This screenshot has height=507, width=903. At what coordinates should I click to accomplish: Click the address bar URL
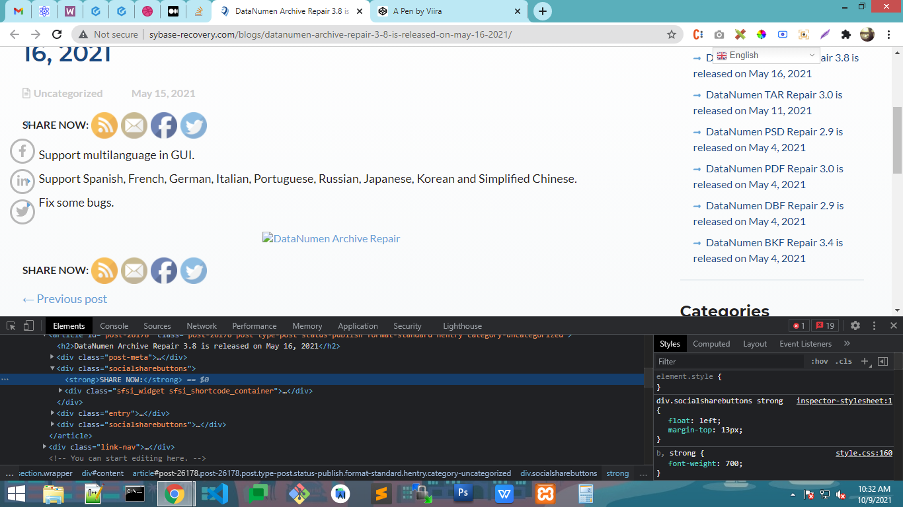331,34
